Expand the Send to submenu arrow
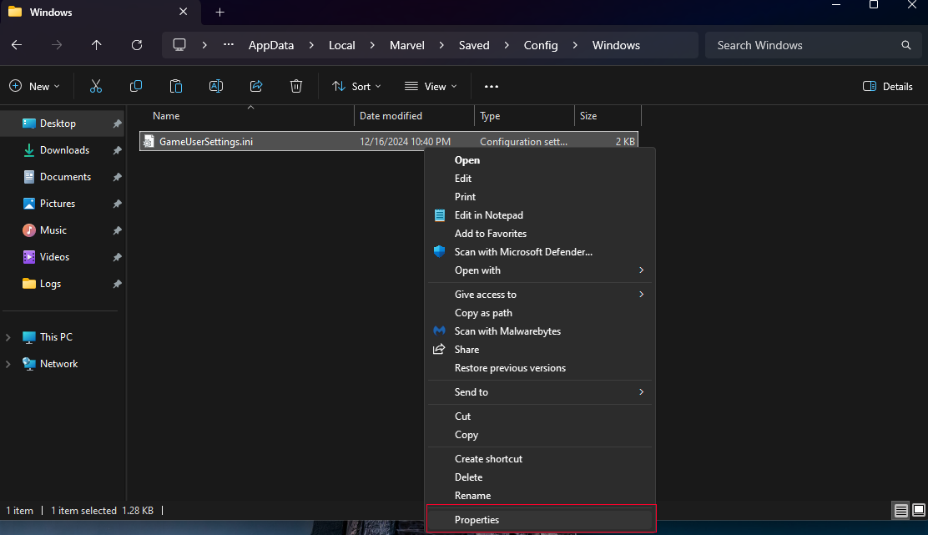Viewport: 928px width, 535px height. click(641, 391)
